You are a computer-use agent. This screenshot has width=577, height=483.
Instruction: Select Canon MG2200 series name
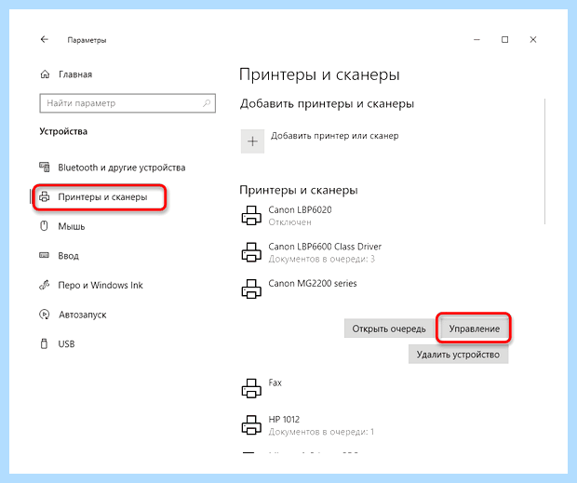point(313,283)
